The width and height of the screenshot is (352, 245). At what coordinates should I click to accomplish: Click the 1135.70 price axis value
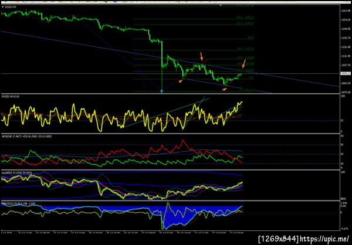[346, 38]
